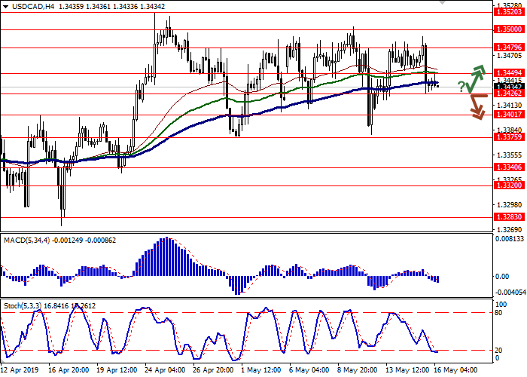The width and height of the screenshot is (527, 377).
Task: Click the USDCAD,H4 chart title text
Action: tap(25, 5)
